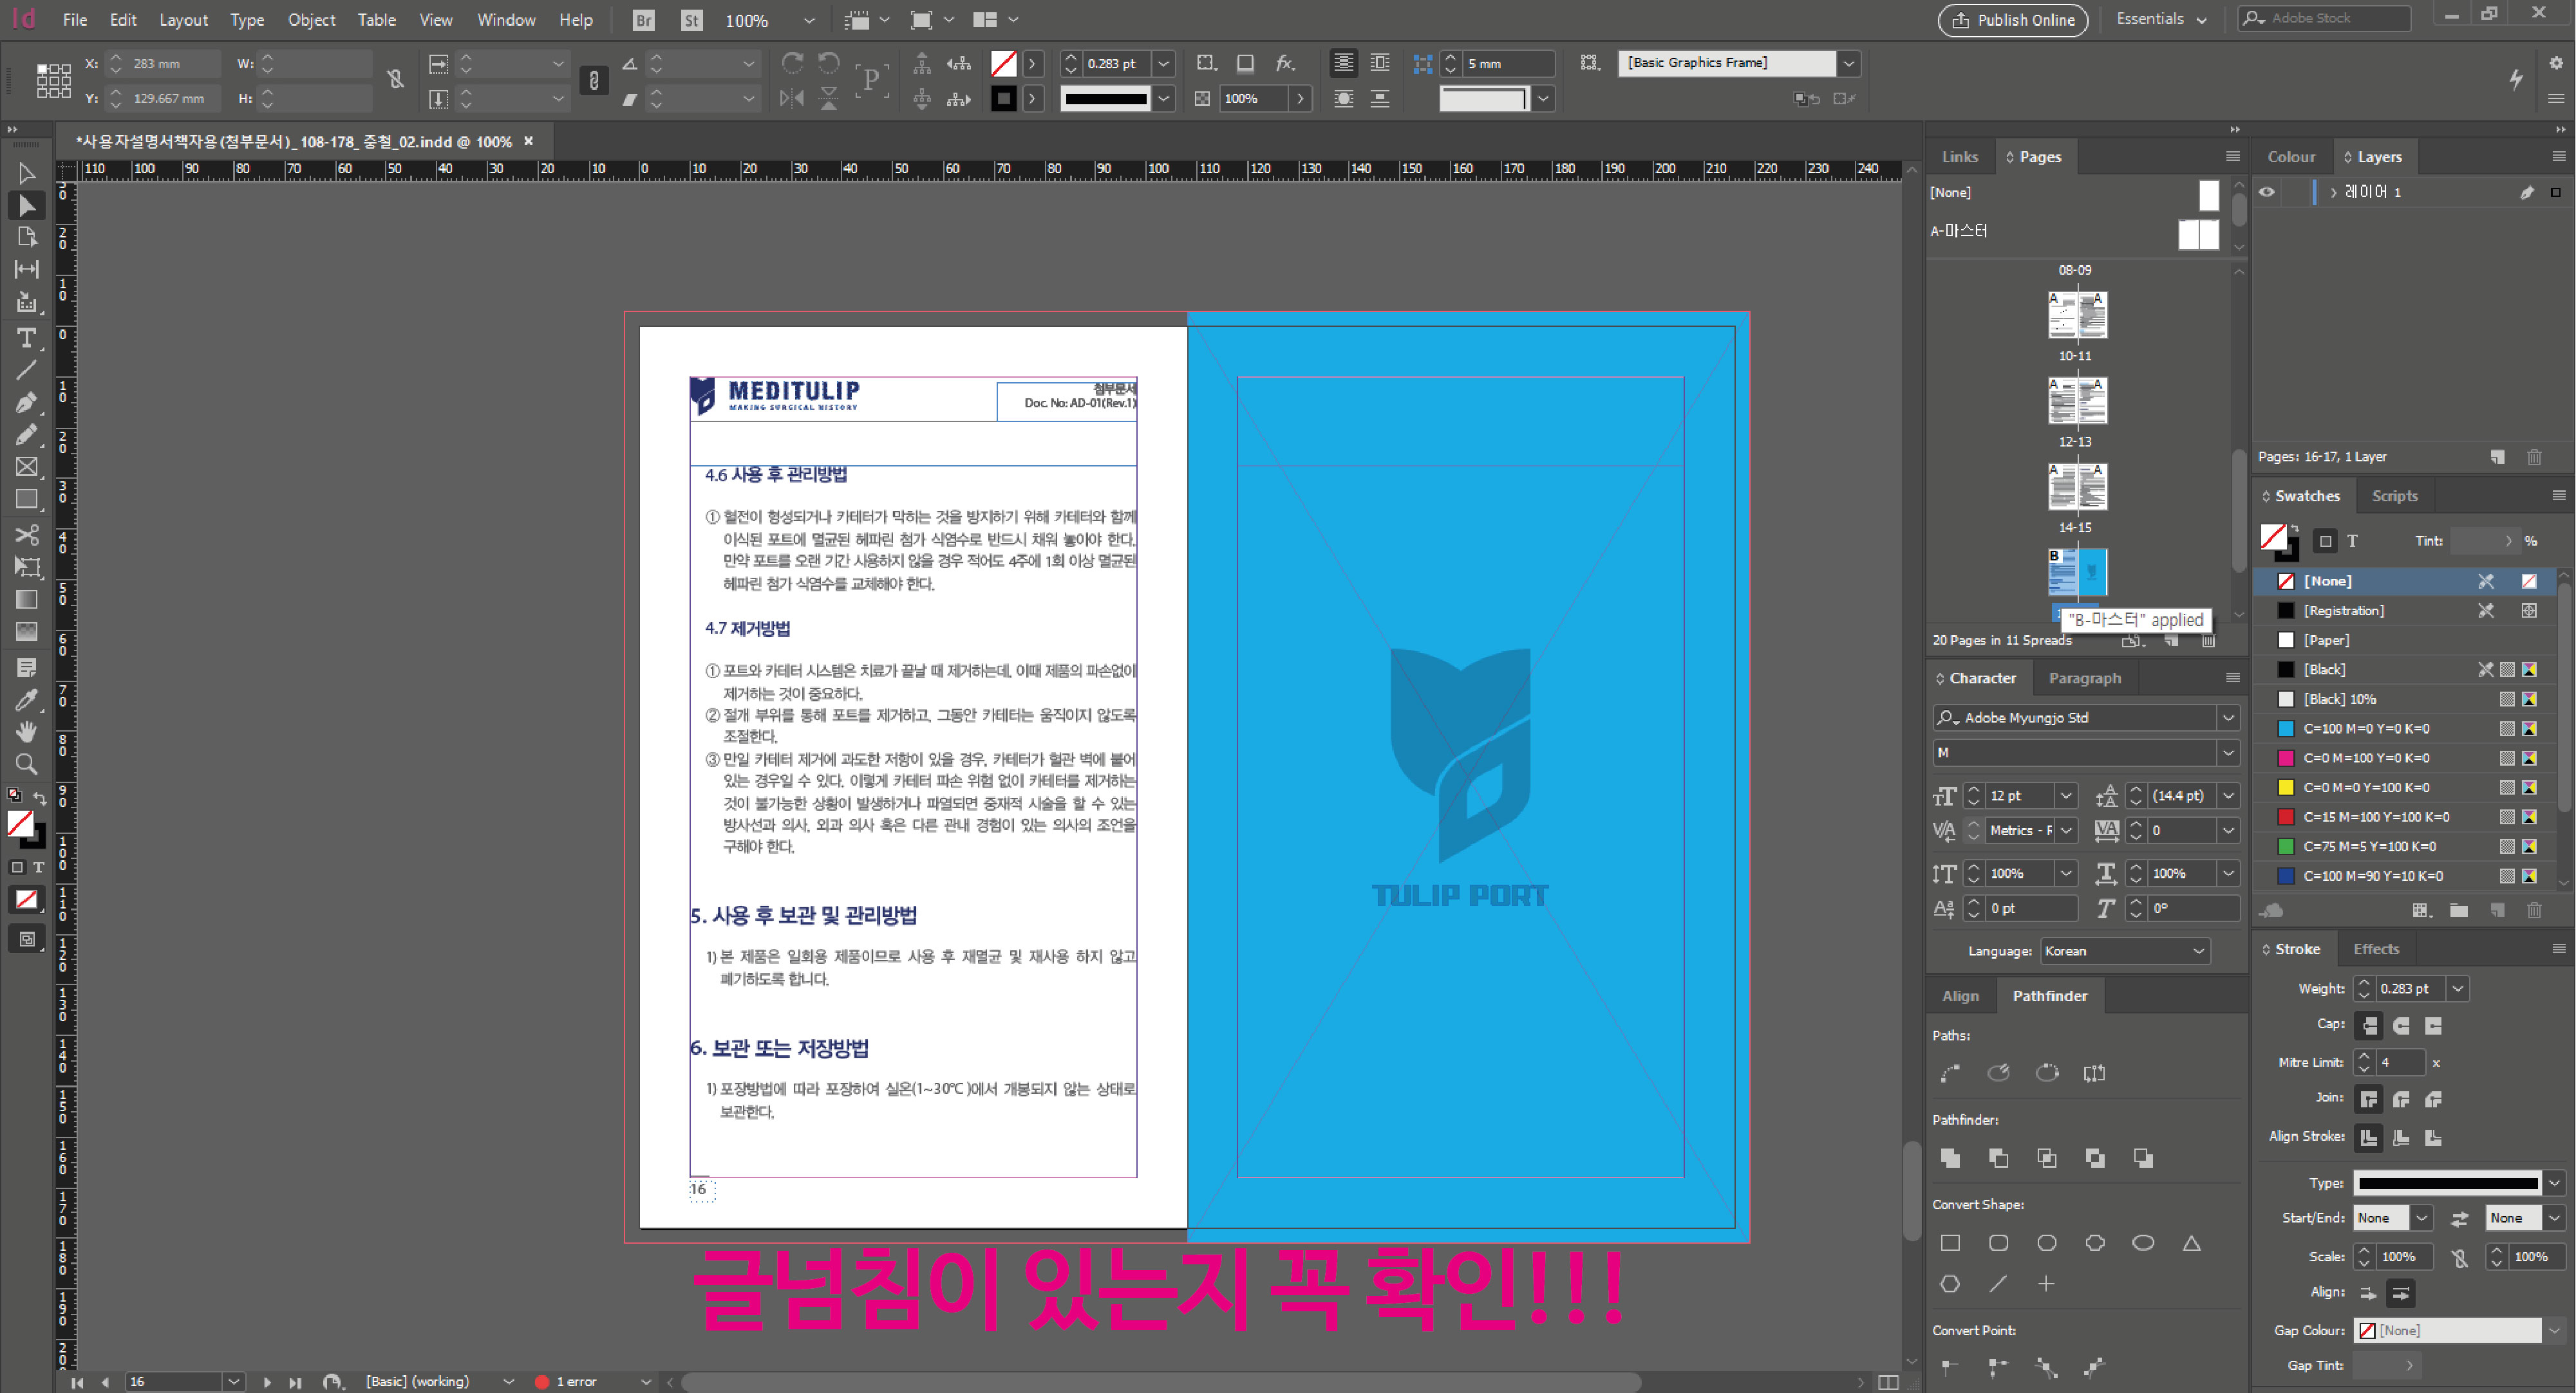This screenshot has width=2576, height=1393.
Task: Select the Hand tool
Action: click(x=27, y=732)
